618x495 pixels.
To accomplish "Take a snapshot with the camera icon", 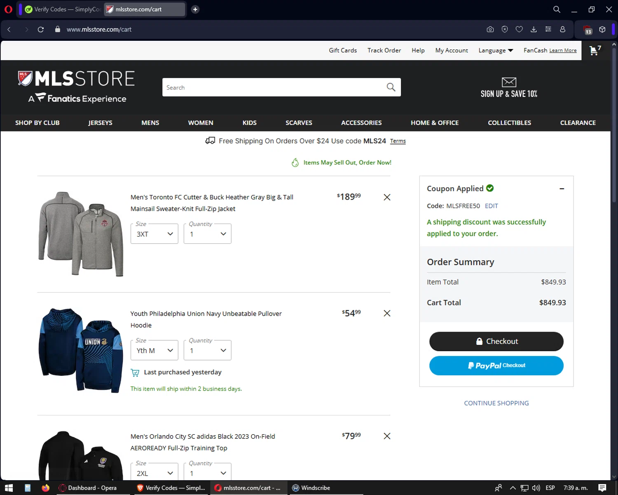I will [490, 29].
